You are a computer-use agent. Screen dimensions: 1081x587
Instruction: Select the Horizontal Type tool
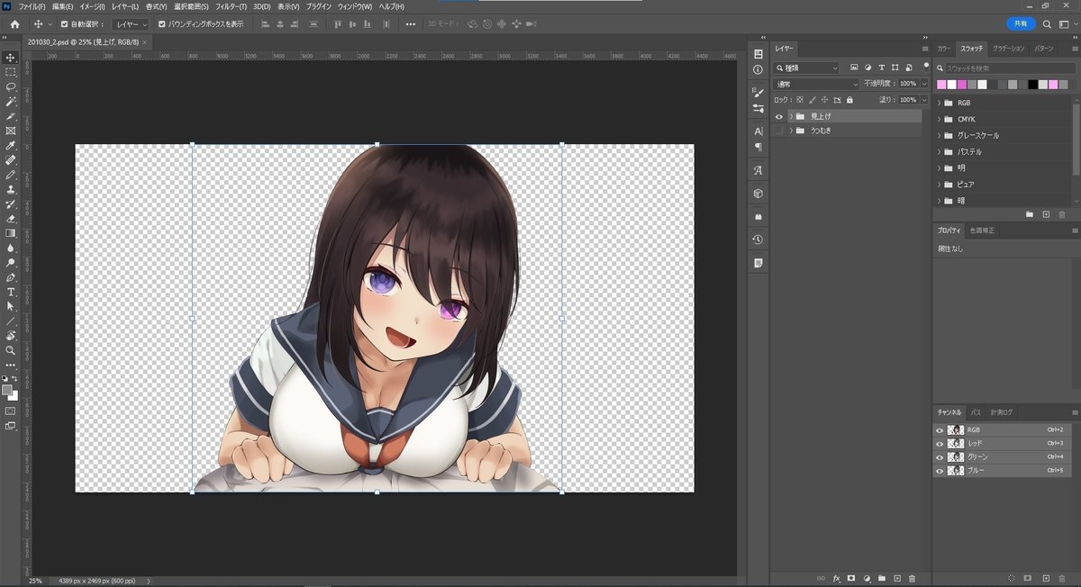pos(11,292)
